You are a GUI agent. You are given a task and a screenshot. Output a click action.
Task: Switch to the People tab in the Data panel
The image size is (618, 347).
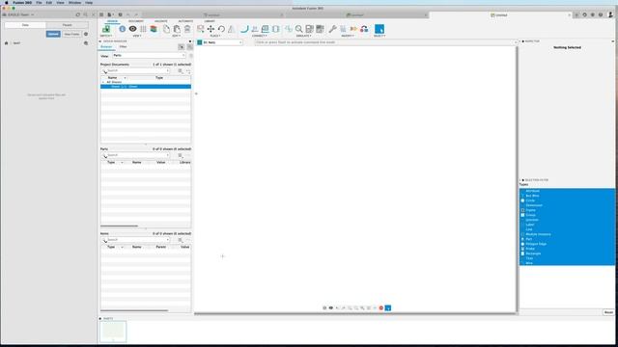tap(68, 25)
